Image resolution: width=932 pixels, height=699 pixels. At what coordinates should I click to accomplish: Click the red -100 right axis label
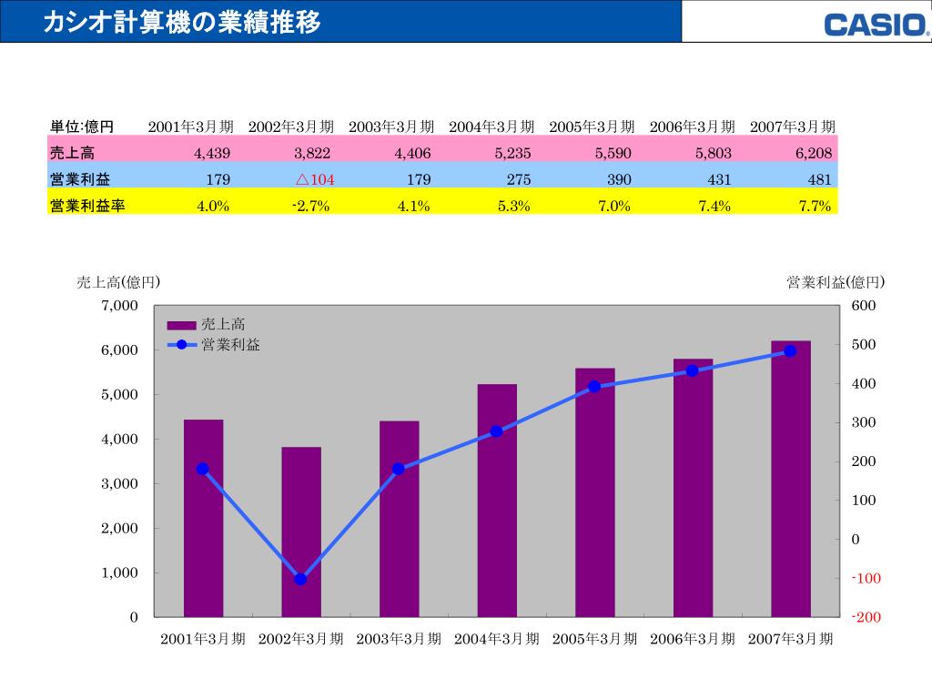pos(866,578)
